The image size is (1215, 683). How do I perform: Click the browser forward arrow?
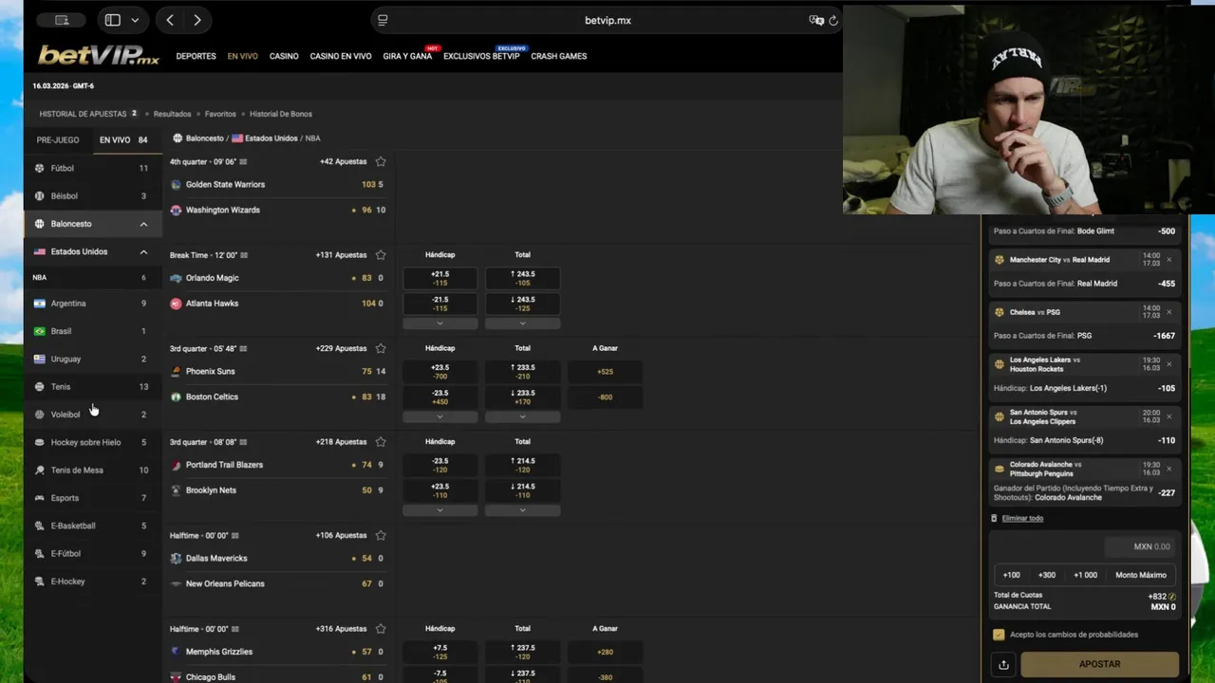tap(196, 20)
